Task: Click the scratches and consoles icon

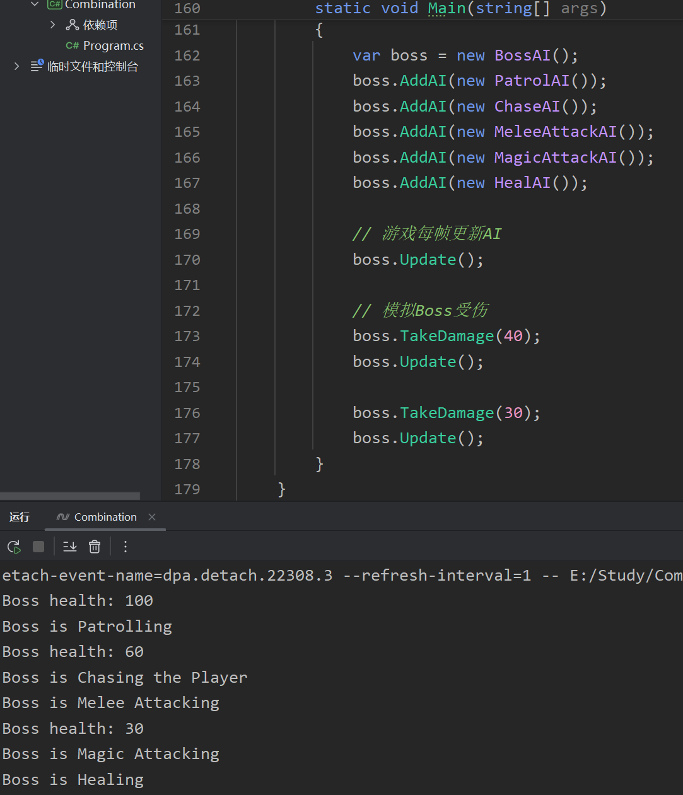Action: [37, 66]
